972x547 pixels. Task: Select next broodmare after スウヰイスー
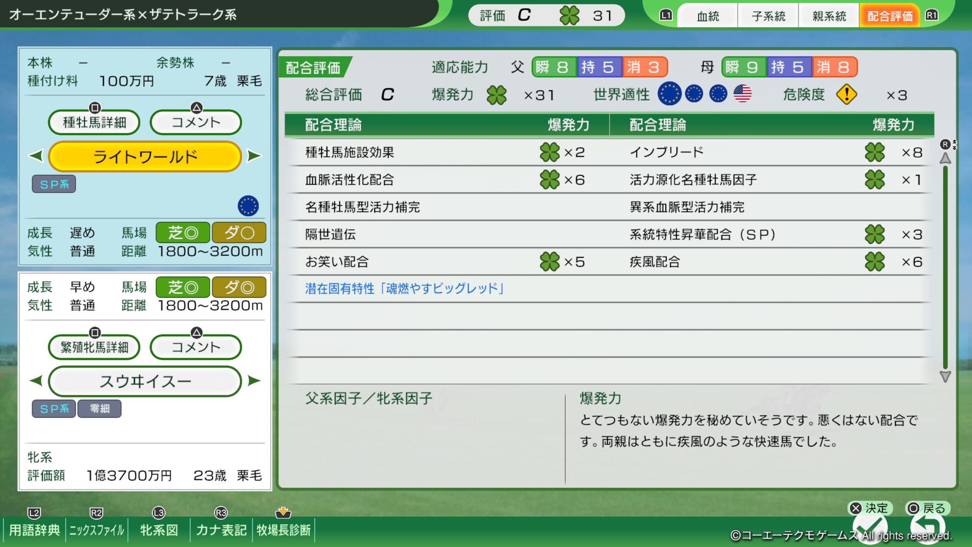point(254,381)
